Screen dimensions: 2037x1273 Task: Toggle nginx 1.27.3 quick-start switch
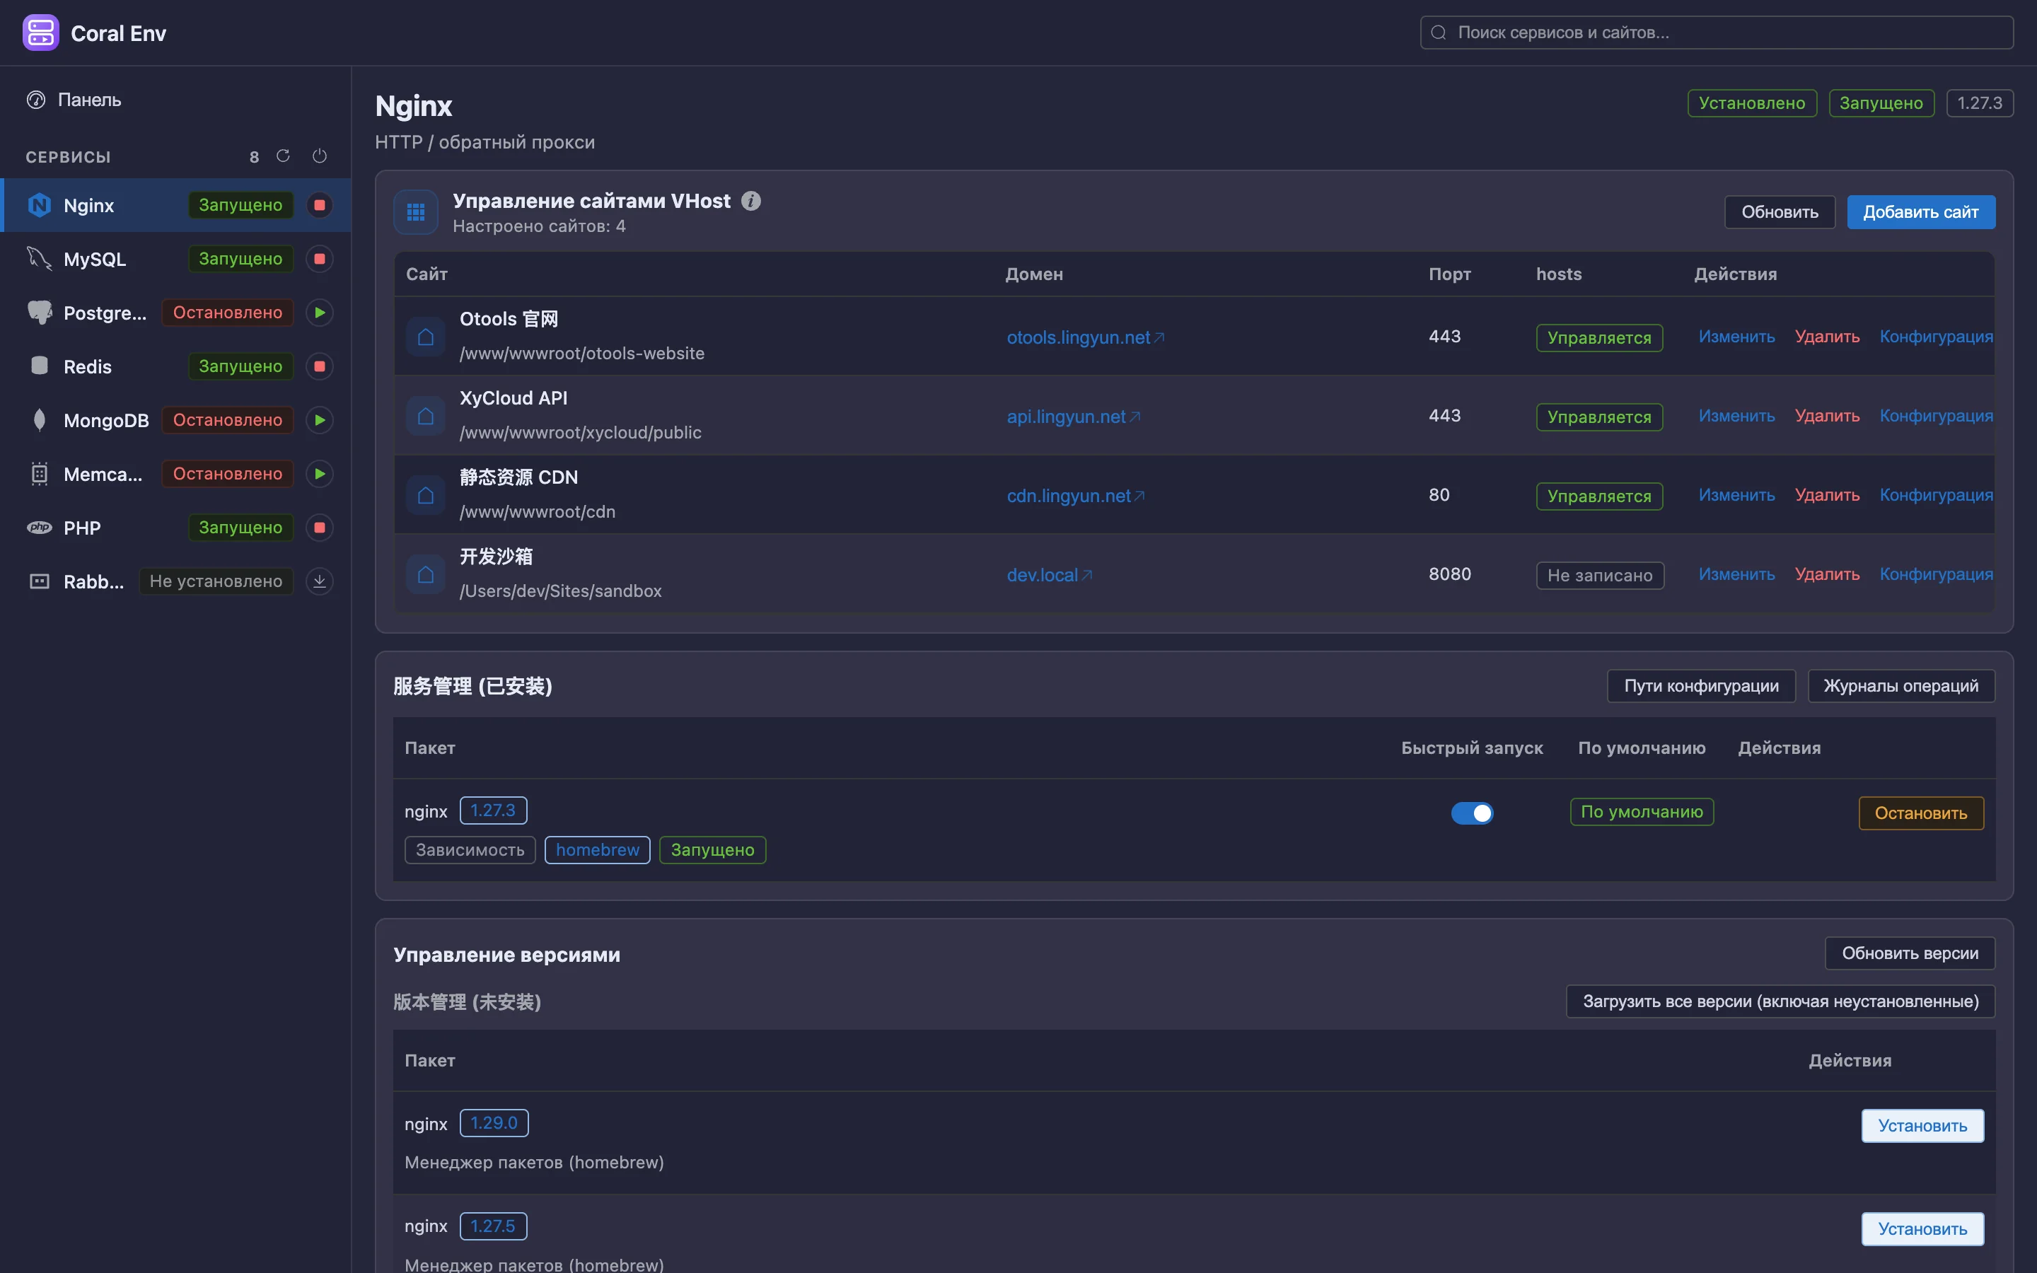(x=1472, y=813)
